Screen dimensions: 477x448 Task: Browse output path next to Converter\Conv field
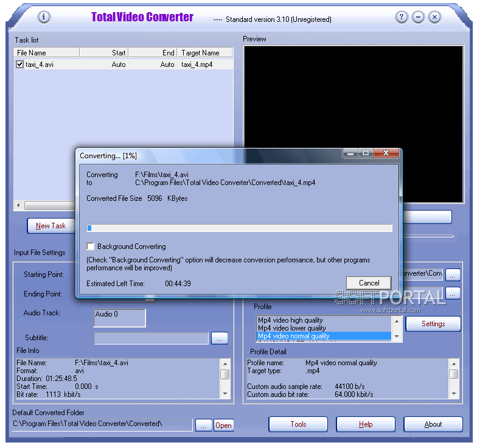tap(453, 275)
